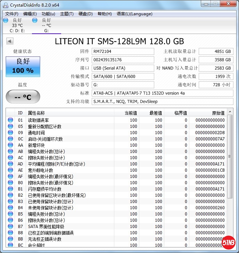Open the 主题(T) menu
The height and width of the screenshot is (253, 239).
tap(67, 14)
